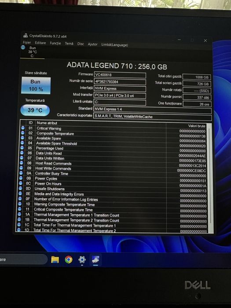Click the Total scrieri gazdă value 726 GB
This screenshot has width=231, height=308.
coord(197,84)
